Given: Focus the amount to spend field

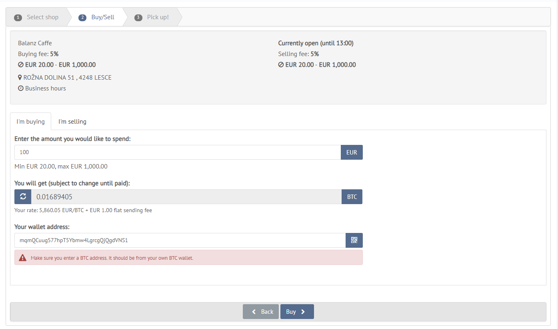Looking at the screenshot, I should coord(178,152).
